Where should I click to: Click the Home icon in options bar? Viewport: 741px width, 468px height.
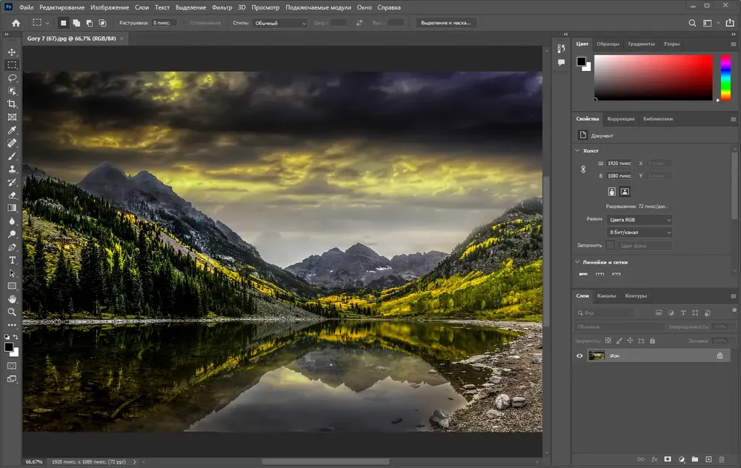point(16,23)
